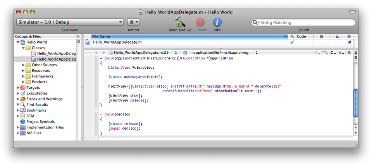The height and width of the screenshot is (166, 372).
Task: Go back in editor file history
Action: coord(96,53)
